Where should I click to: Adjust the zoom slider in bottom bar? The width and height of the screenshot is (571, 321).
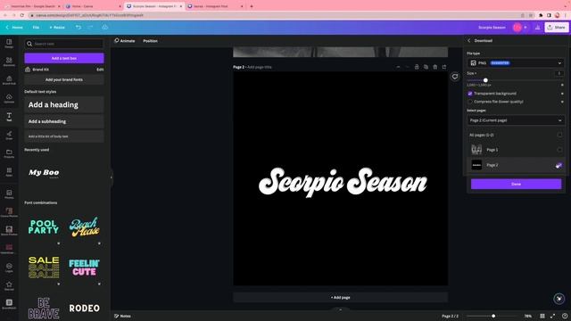click(x=493, y=316)
